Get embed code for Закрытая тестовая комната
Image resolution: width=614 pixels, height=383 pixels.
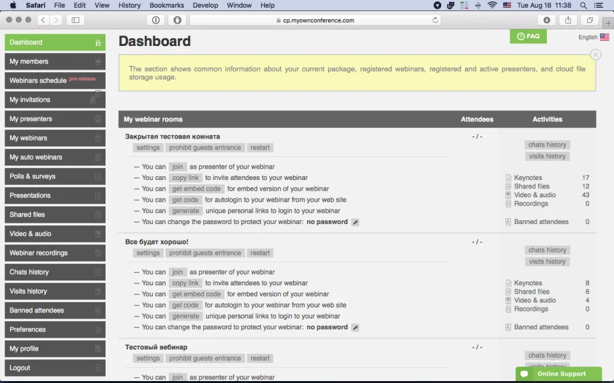[196, 189]
